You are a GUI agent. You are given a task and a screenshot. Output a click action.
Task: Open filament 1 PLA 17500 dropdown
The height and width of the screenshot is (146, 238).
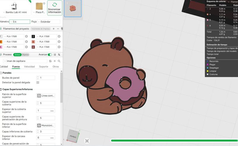tap(14, 36)
